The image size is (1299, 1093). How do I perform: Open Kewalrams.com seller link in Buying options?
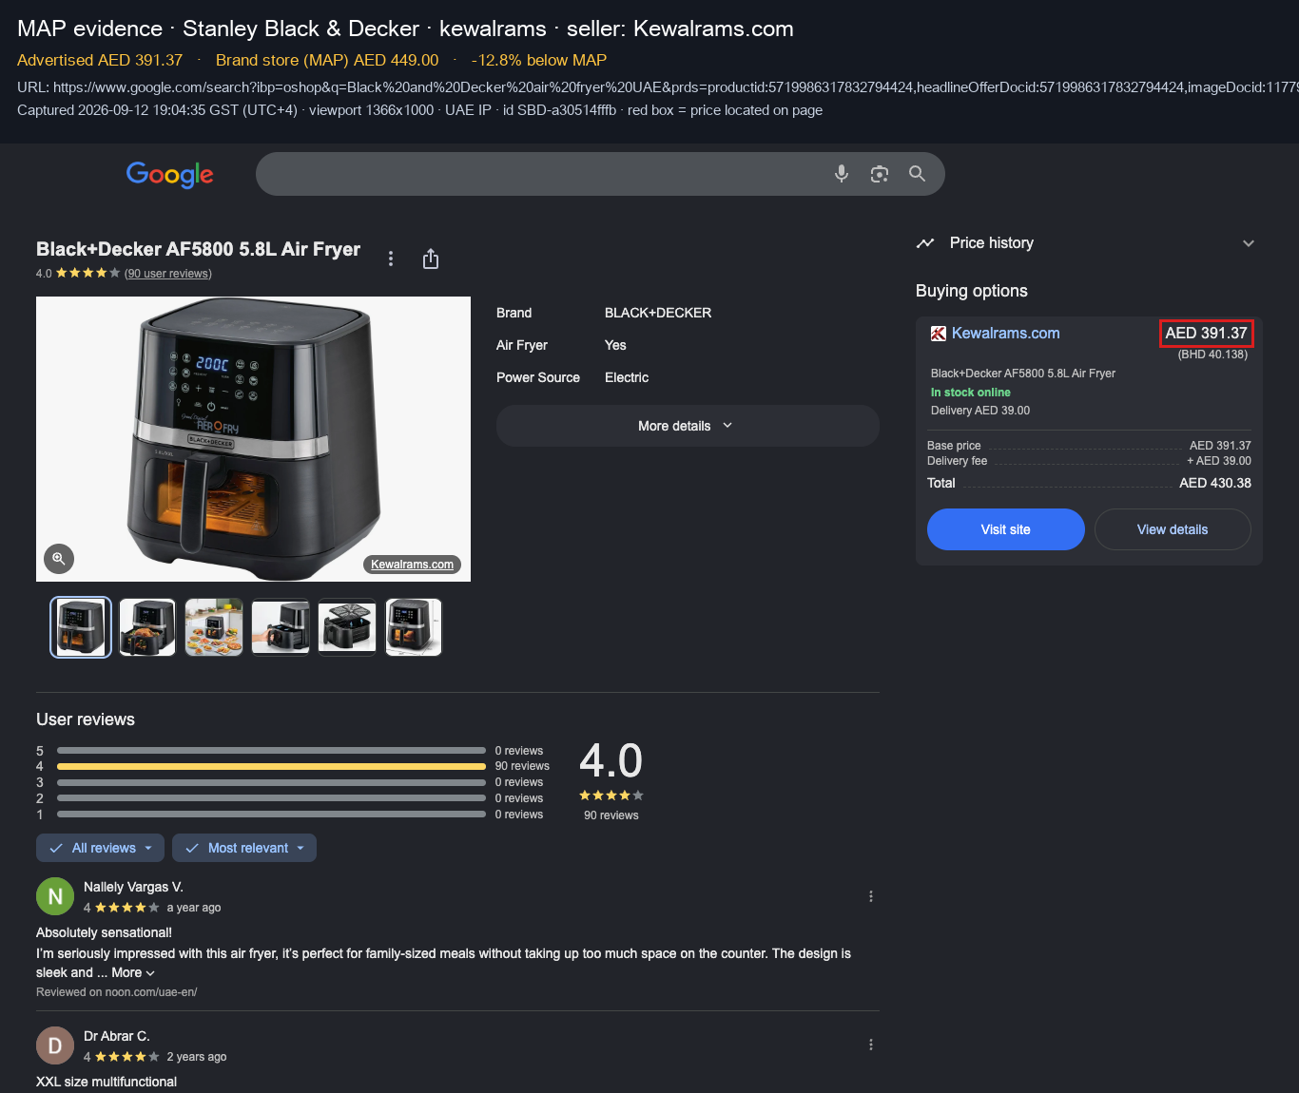[1005, 334]
